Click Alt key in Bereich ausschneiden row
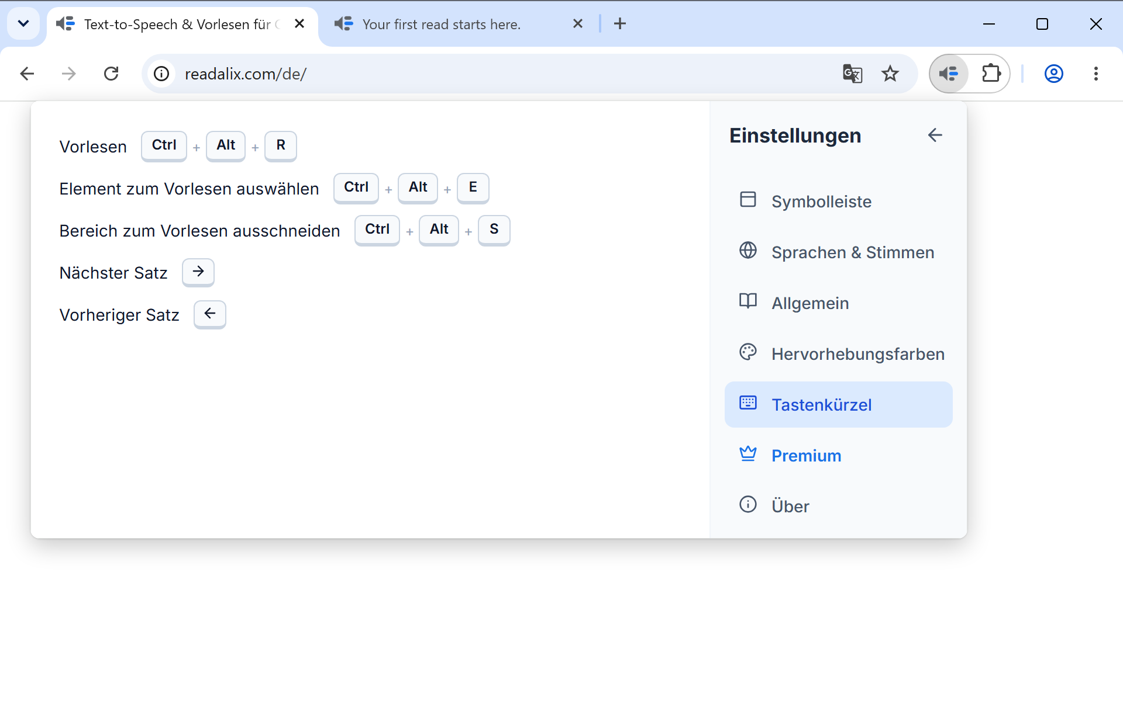 tap(439, 230)
